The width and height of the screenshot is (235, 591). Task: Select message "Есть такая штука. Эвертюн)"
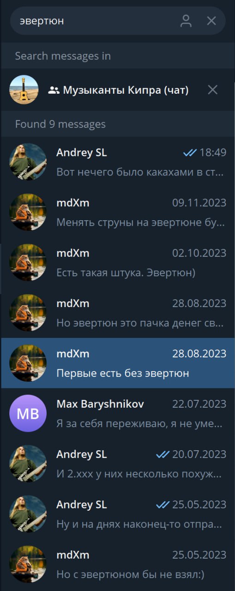click(x=118, y=263)
